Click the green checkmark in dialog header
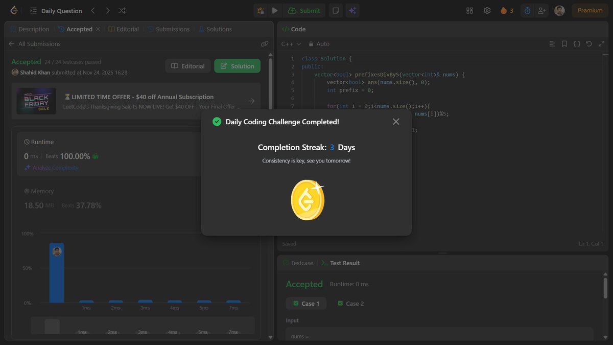The image size is (613, 345). pos(217,122)
